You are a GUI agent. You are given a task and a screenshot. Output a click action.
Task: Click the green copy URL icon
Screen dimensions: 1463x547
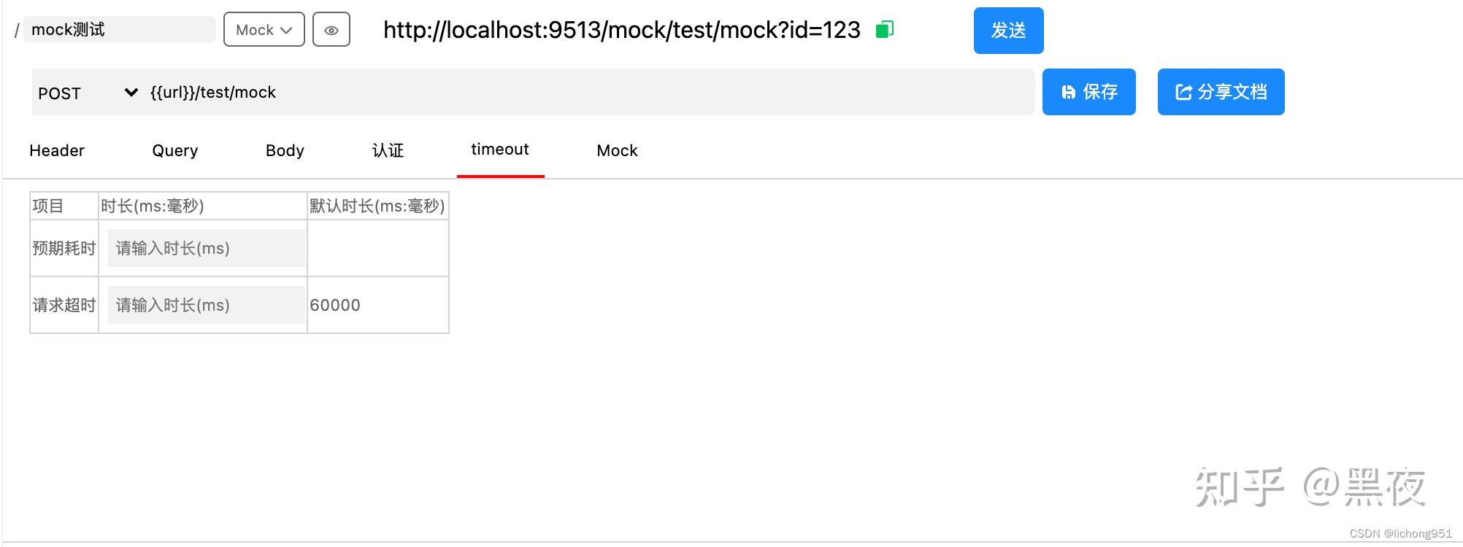point(885,30)
